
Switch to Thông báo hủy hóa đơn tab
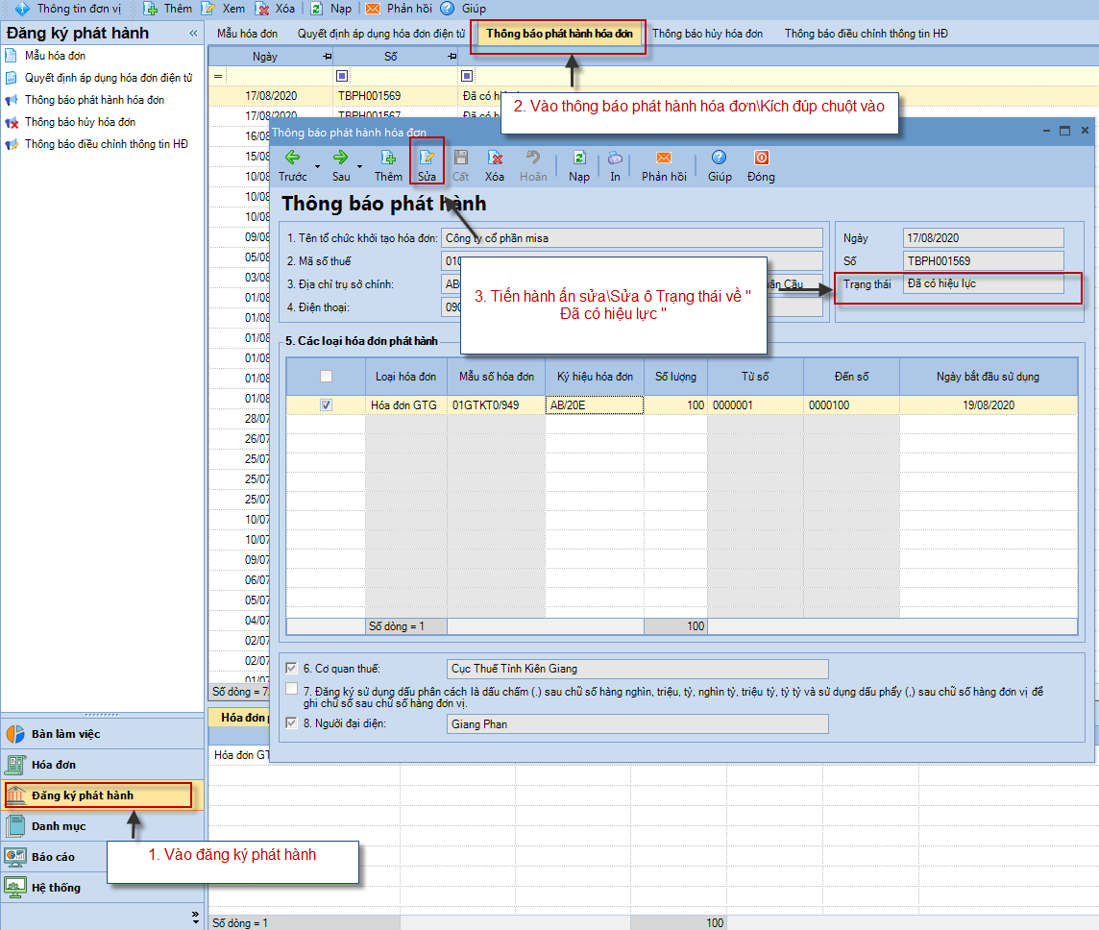pyautogui.click(x=707, y=34)
